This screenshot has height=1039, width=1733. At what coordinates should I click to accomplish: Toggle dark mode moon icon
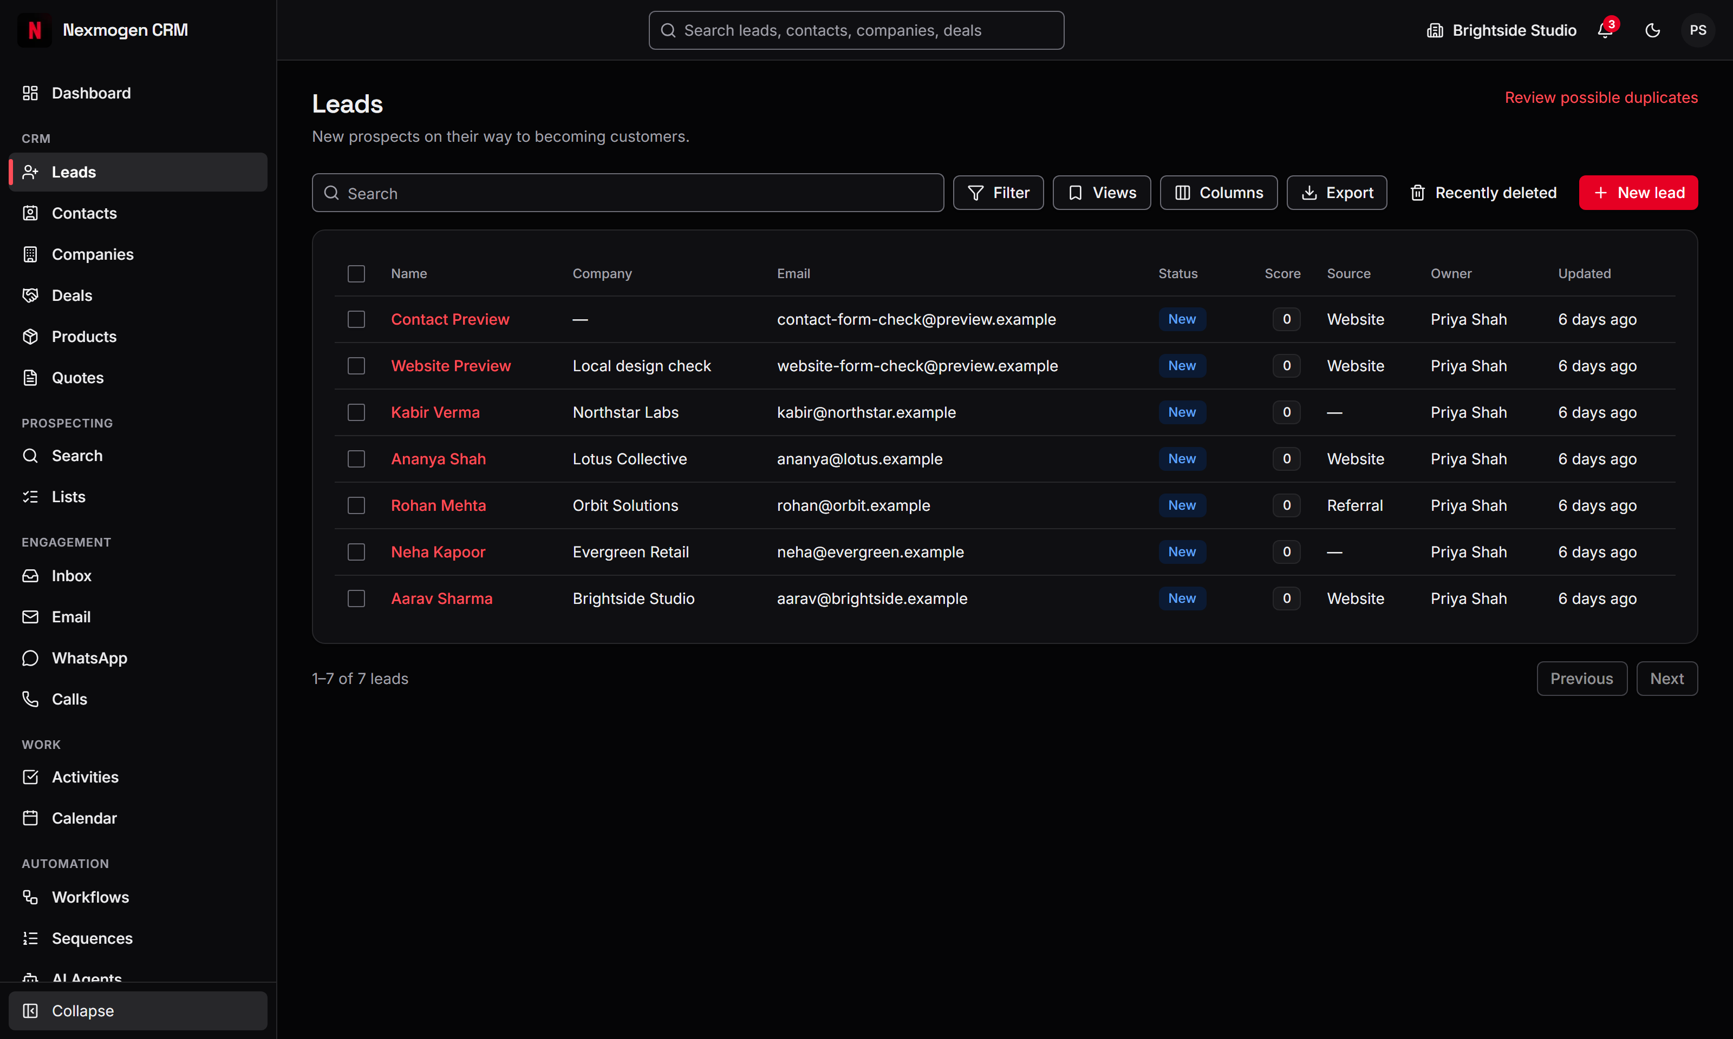(1652, 30)
